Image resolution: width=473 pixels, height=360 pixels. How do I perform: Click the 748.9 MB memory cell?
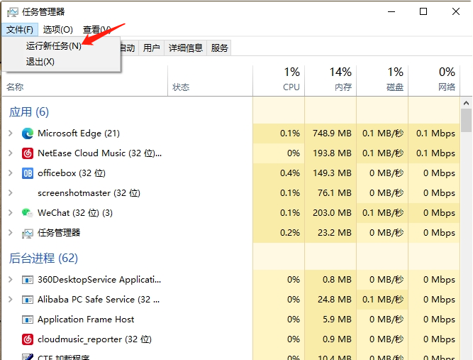330,133
